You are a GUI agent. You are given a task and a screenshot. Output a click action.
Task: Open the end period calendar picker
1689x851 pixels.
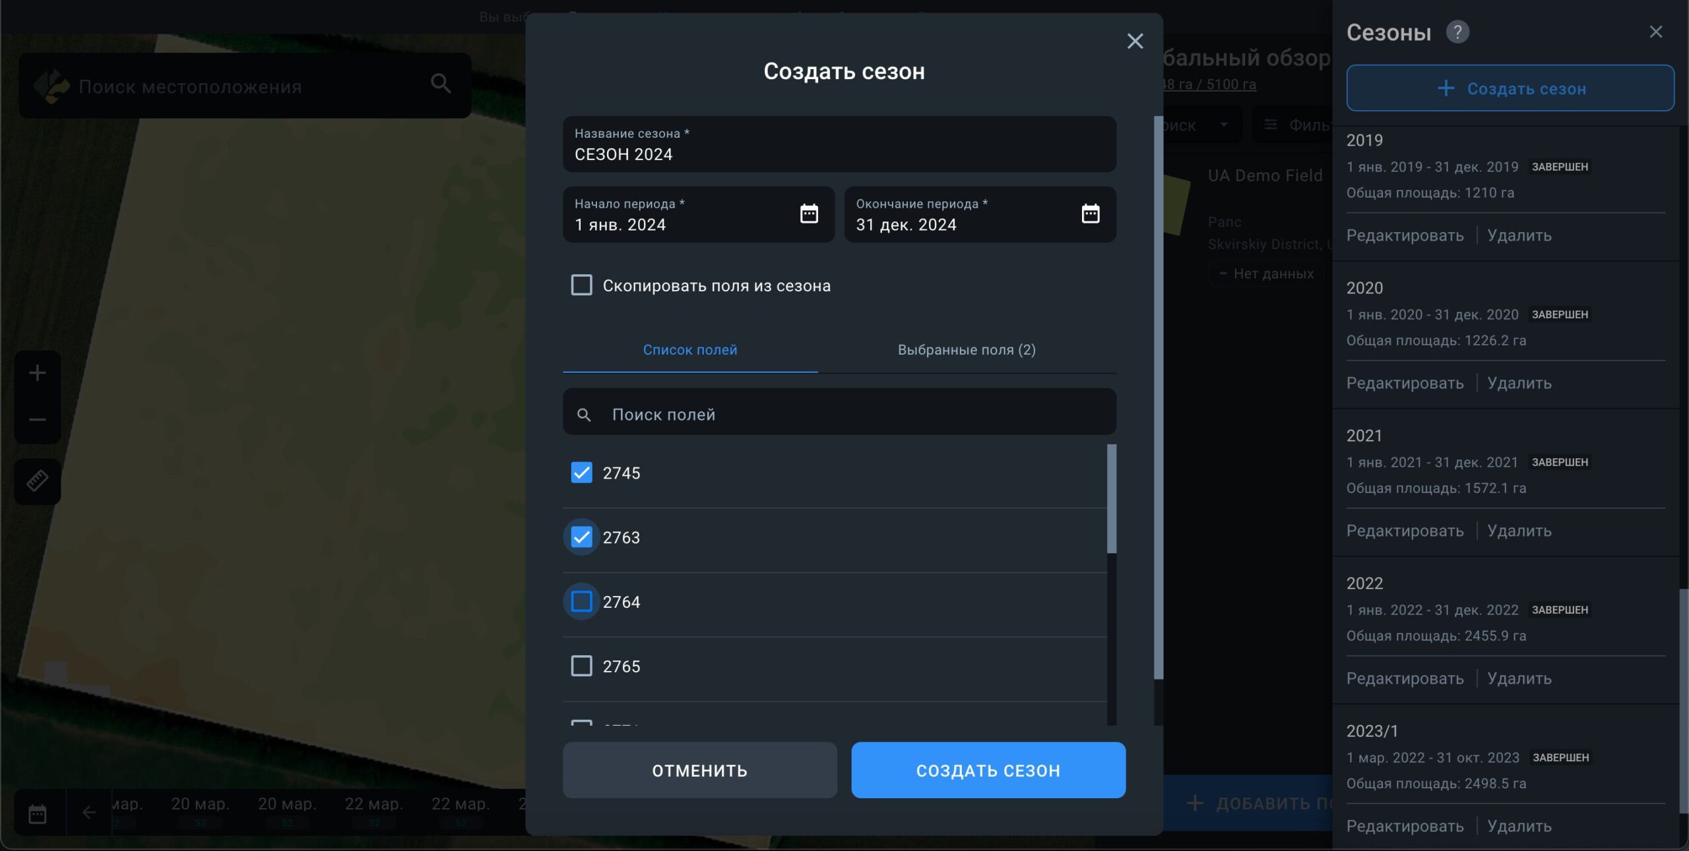tap(1090, 214)
